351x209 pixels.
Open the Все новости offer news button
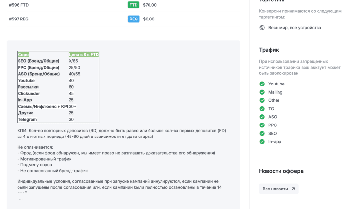(x=278, y=189)
